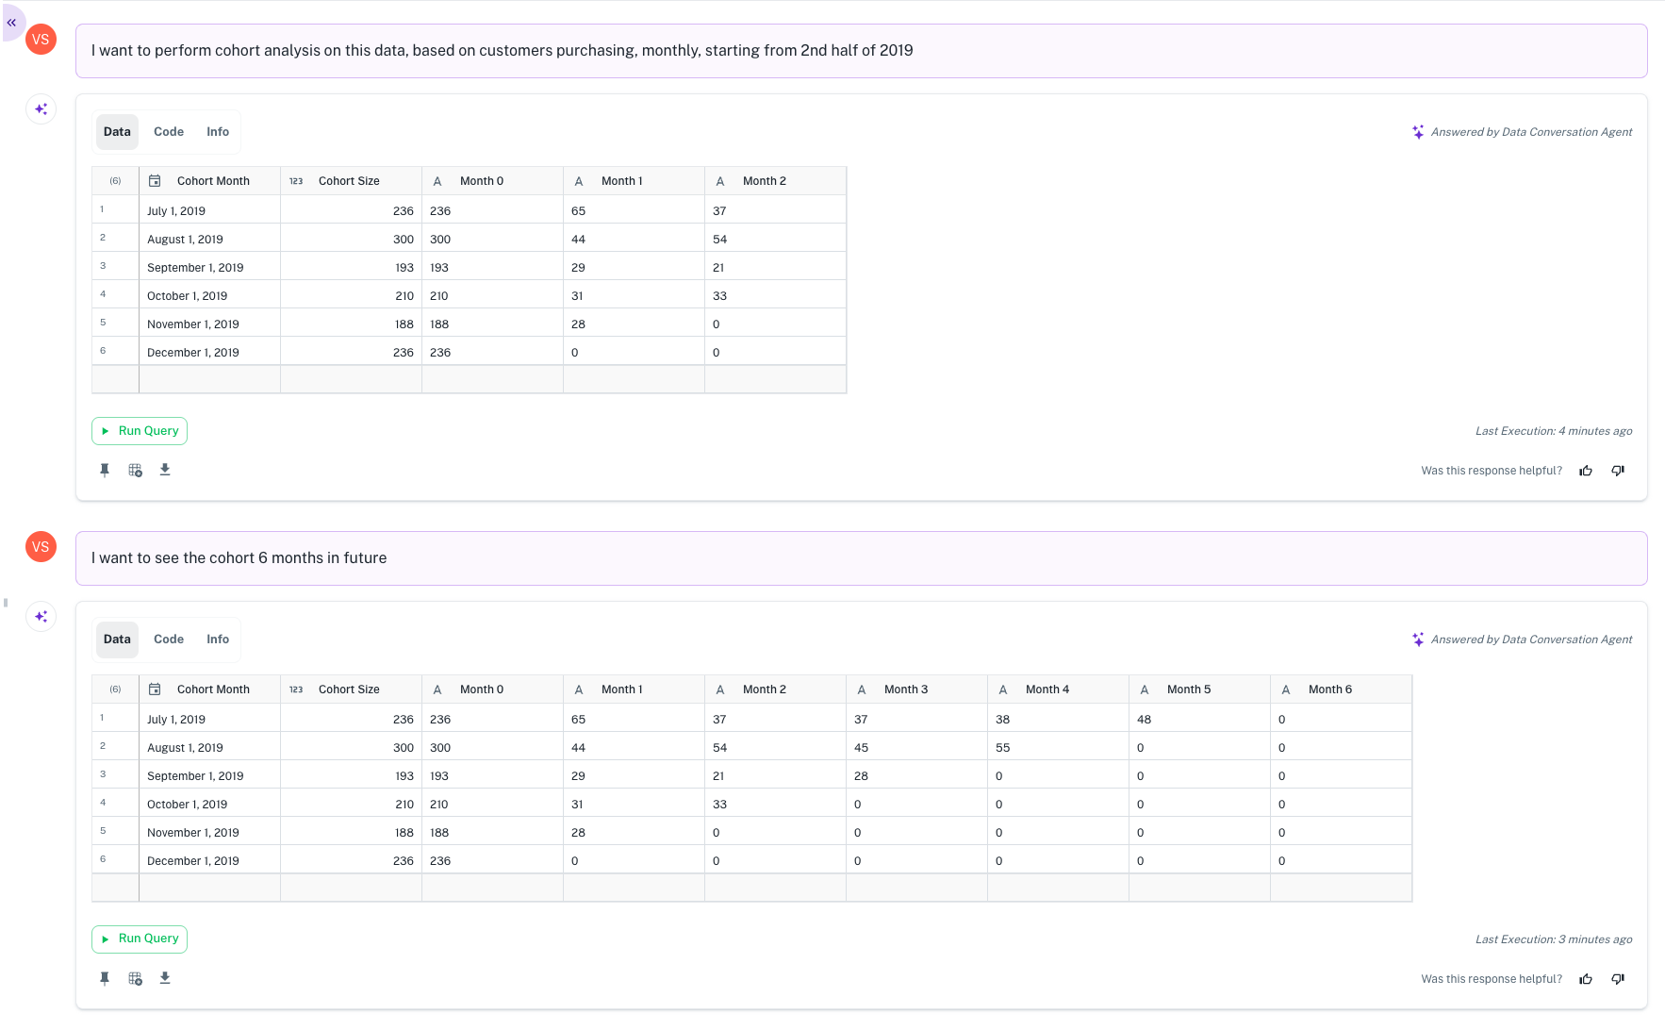The height and width of the screenshot is (1030, 1665).
Task: Thumbs up the second response
Action: point(1586,979)
